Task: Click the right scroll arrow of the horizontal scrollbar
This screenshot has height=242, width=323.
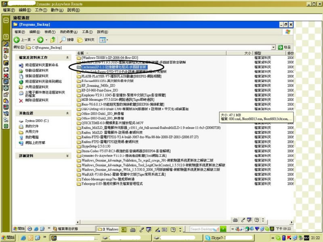Action: click(x=291, y=222)
